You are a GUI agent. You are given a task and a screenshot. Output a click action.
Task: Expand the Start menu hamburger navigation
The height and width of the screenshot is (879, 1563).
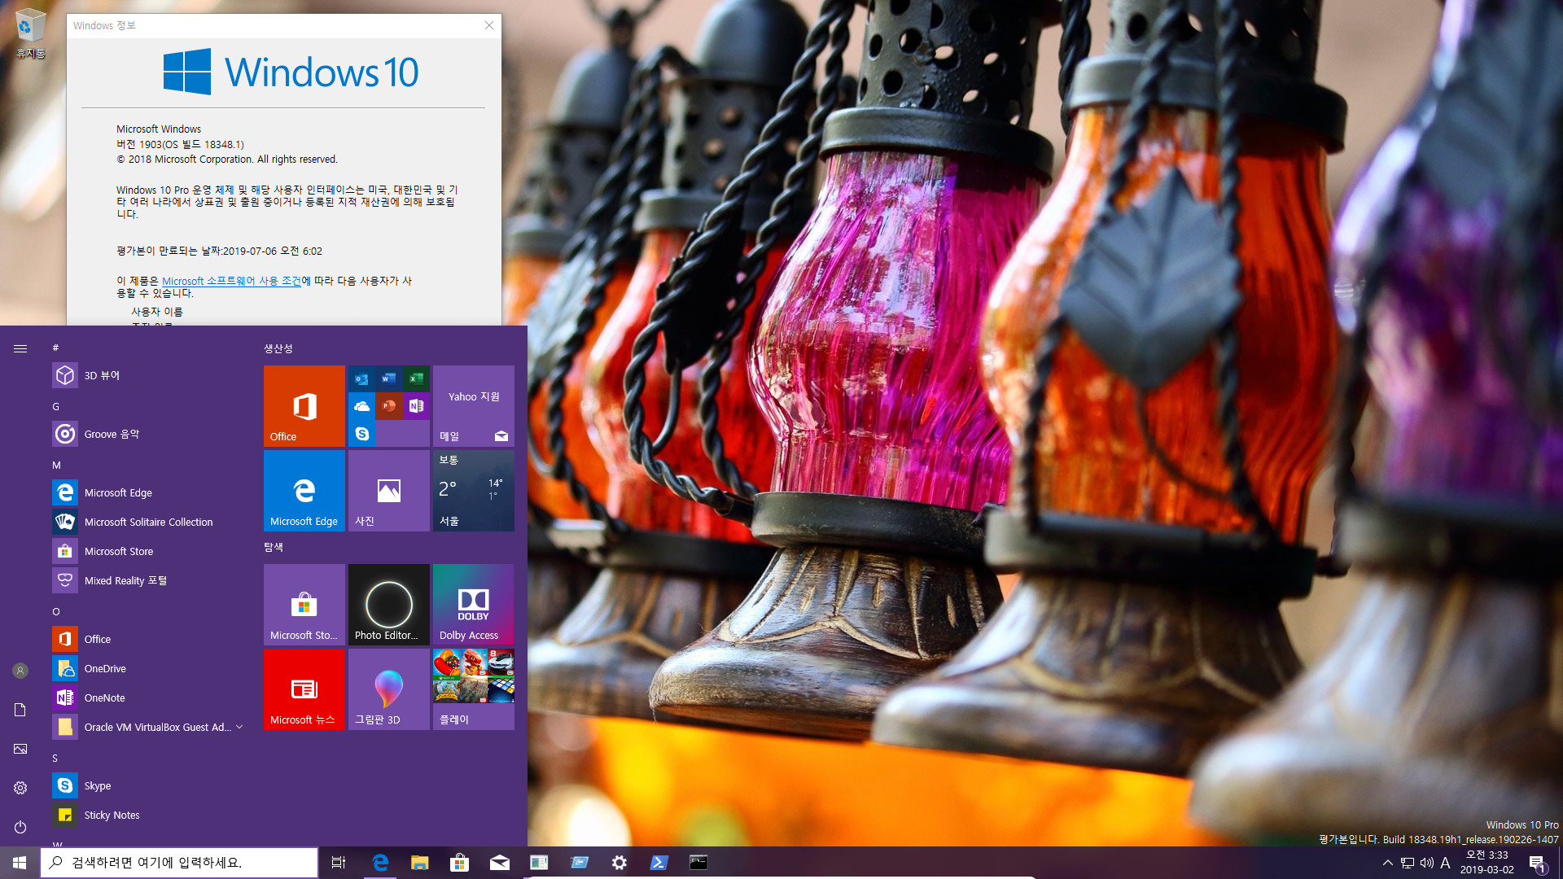[20, 348]
